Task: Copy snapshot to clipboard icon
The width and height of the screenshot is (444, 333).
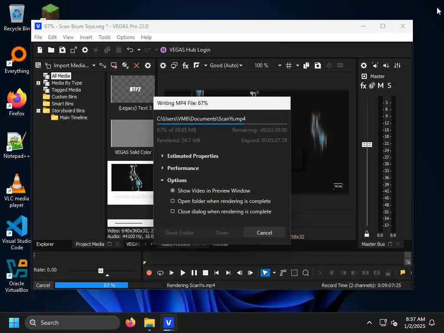Action: point(307,65)
